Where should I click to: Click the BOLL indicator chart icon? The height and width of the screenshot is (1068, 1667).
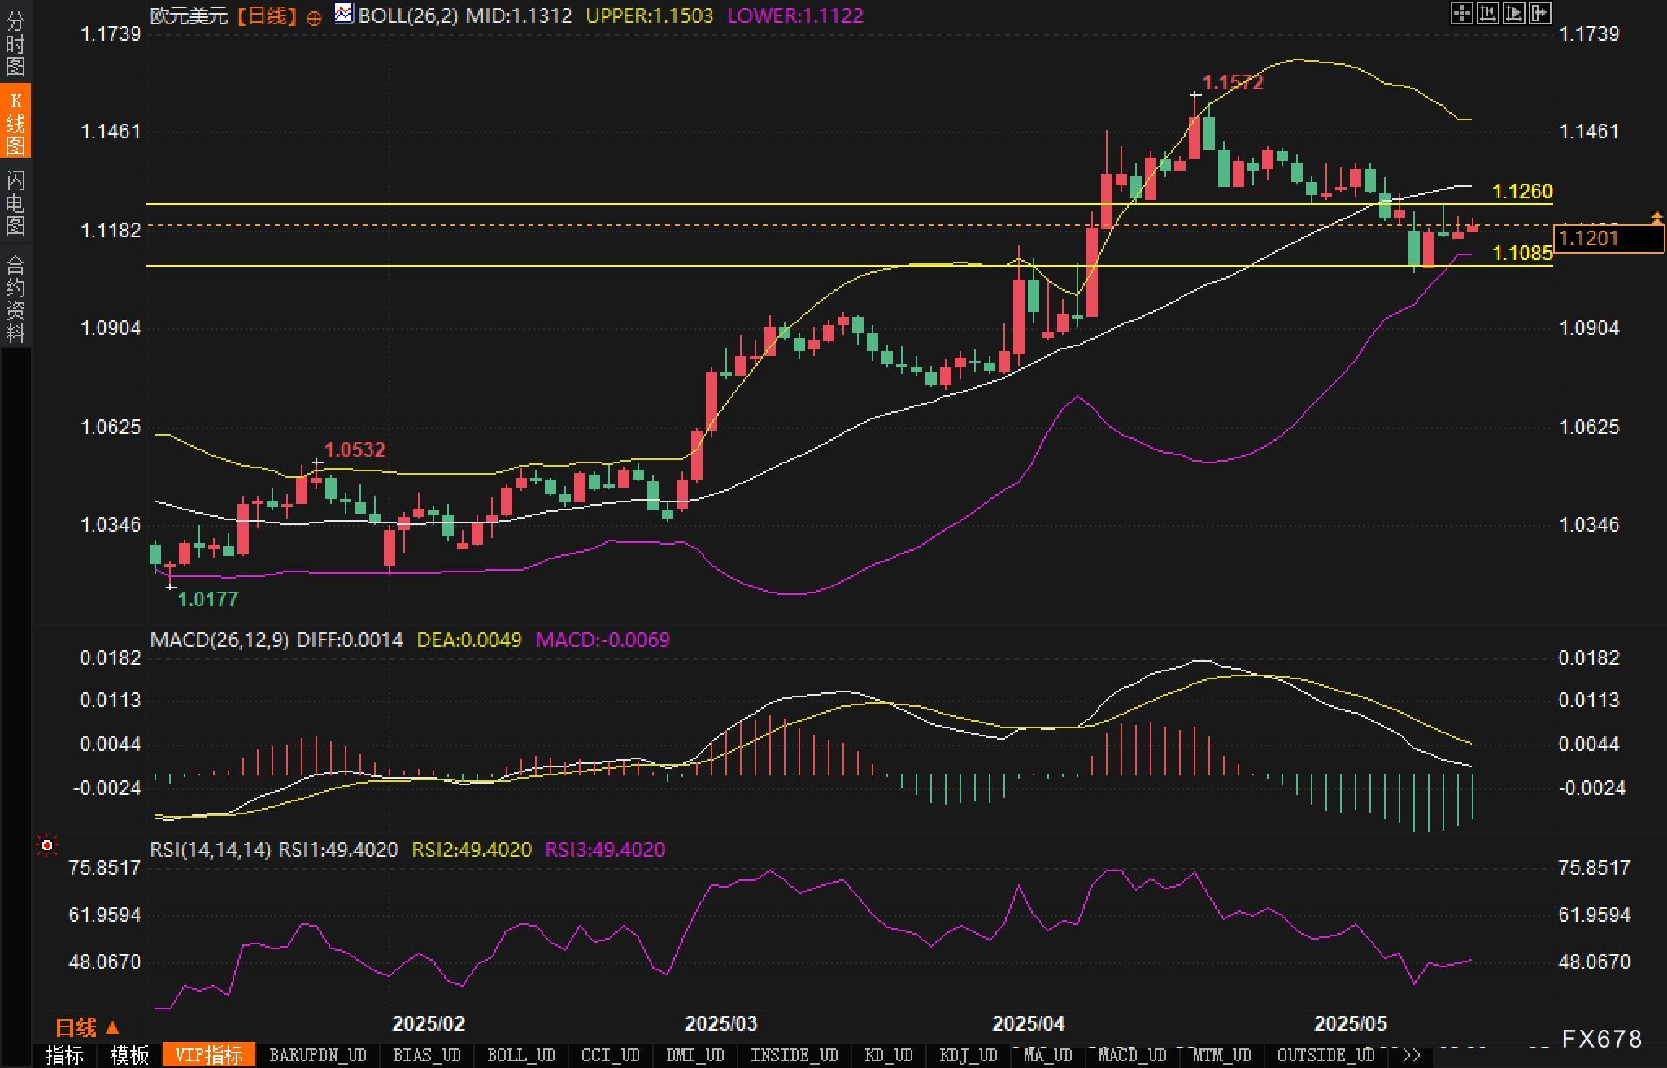pyautogui.click(x=344, y=14)
